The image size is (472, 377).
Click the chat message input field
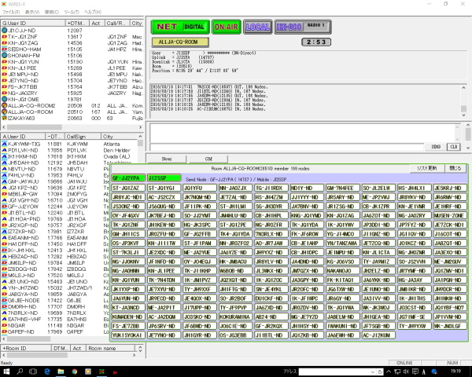coord(287,147)
